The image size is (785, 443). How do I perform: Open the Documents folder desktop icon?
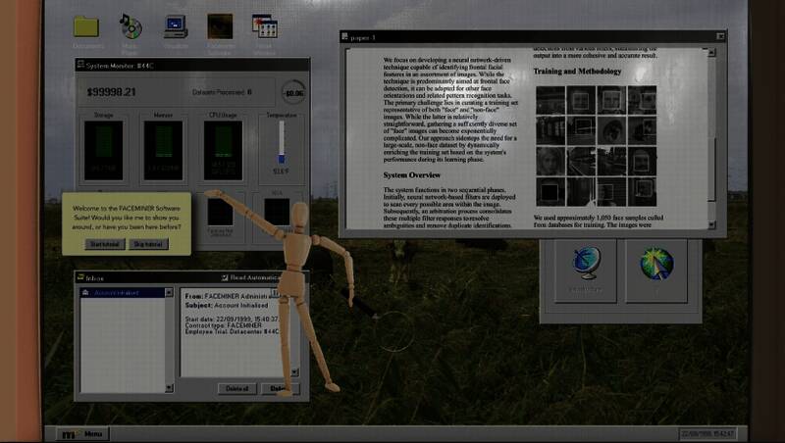[x=86, y=26]
